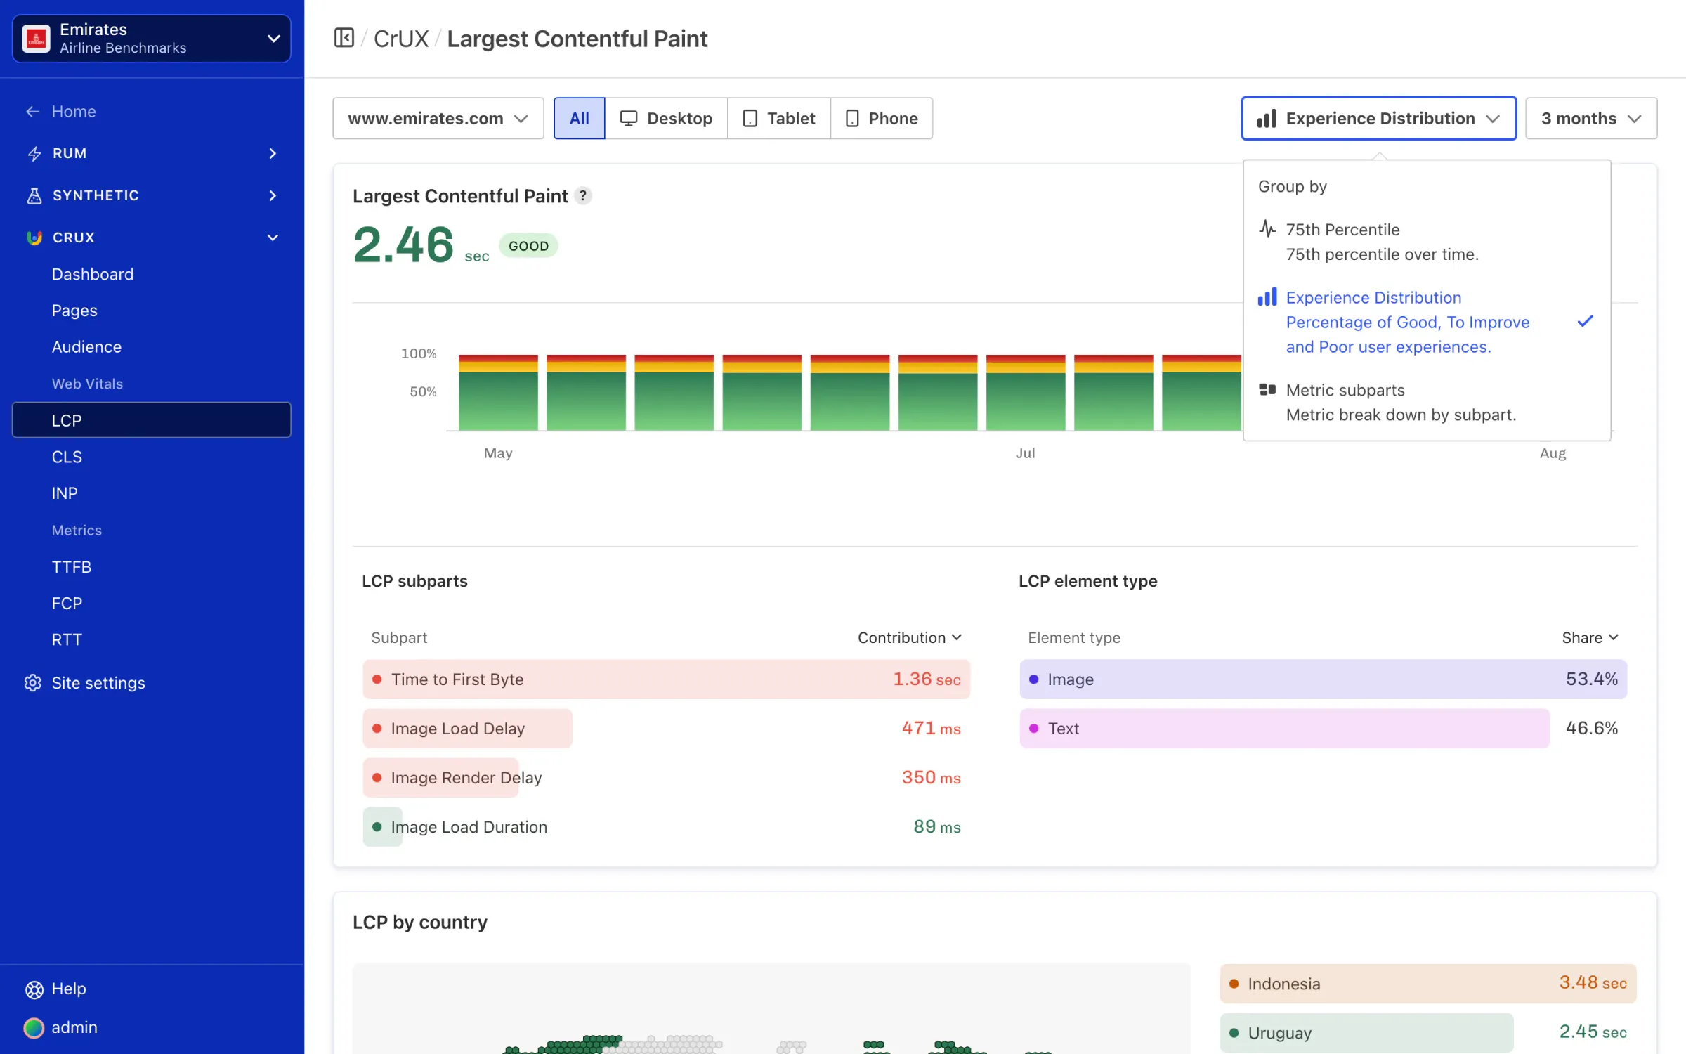Image resolution: width=1686 pixels, height=1054 pixels.
Task: Sort by Share column dropdown
Action: click(x=1590, y=637)
